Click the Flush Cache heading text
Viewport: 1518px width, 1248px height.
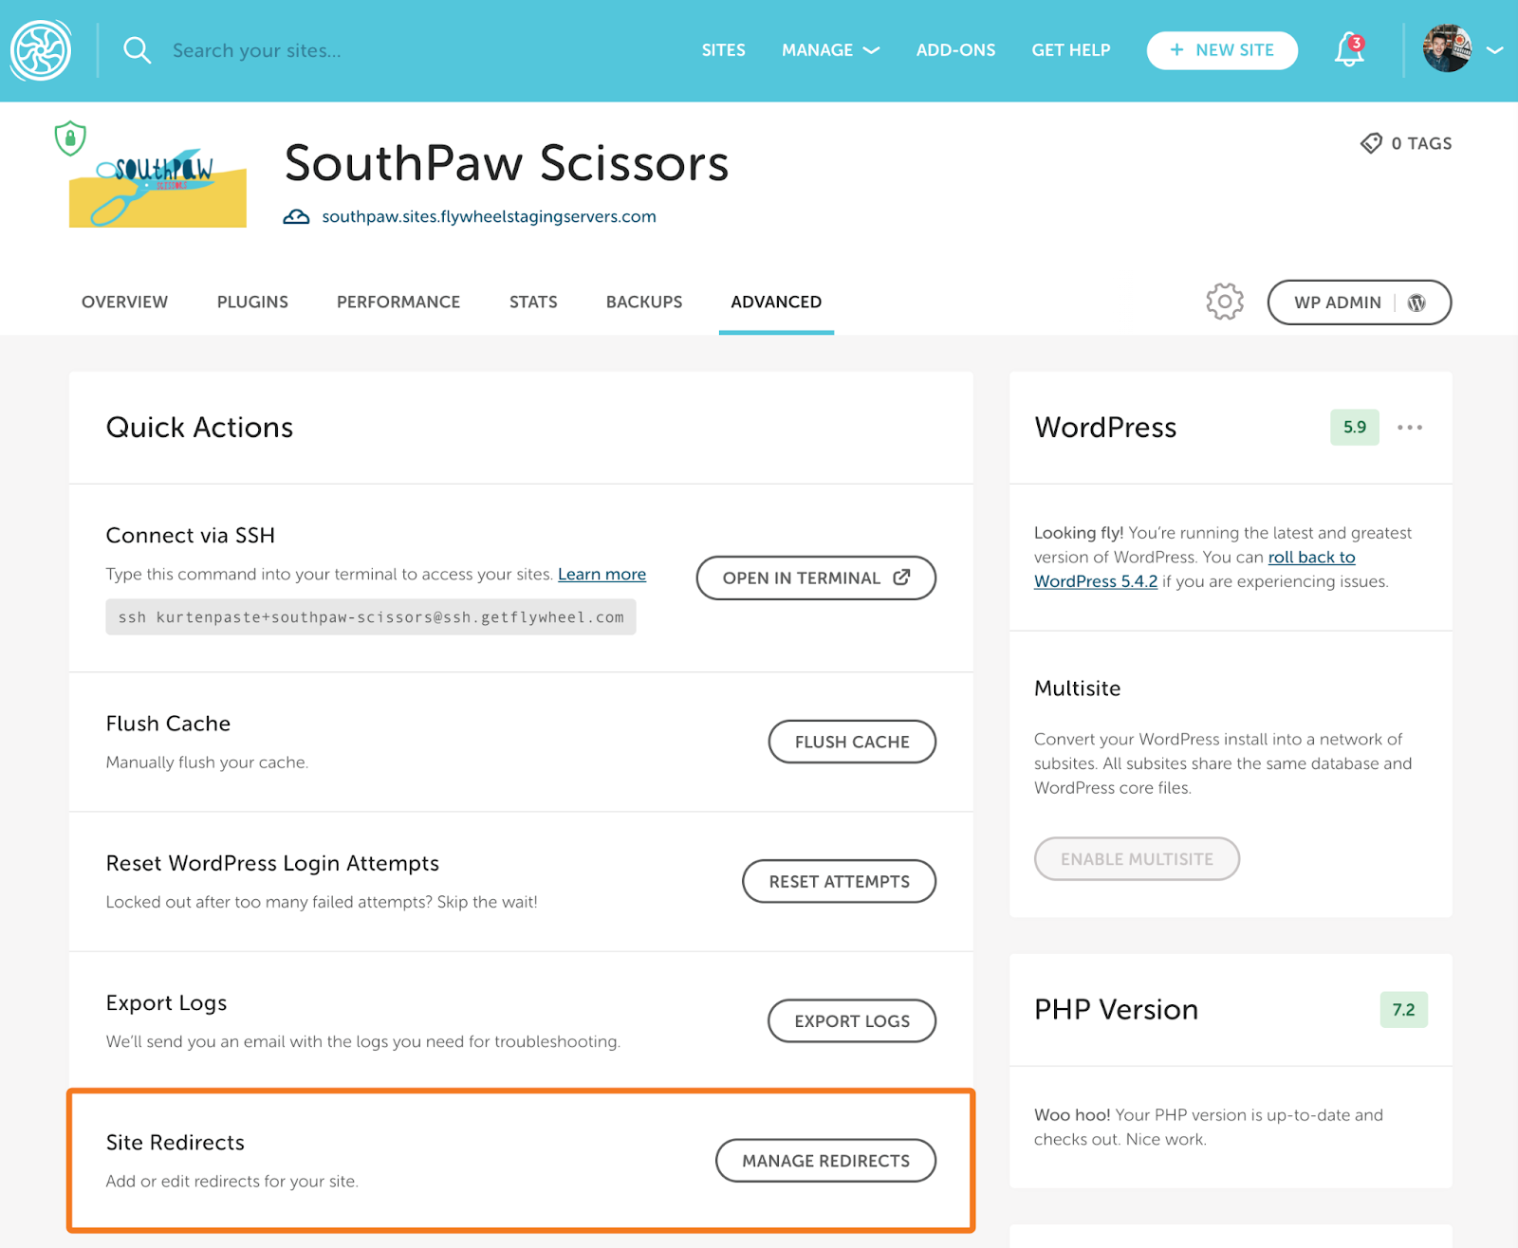[x=168, y=724]
